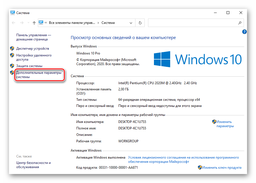Click the blue help question mark icon
This screenshot has height=183, width=256.
pos(244,32)
